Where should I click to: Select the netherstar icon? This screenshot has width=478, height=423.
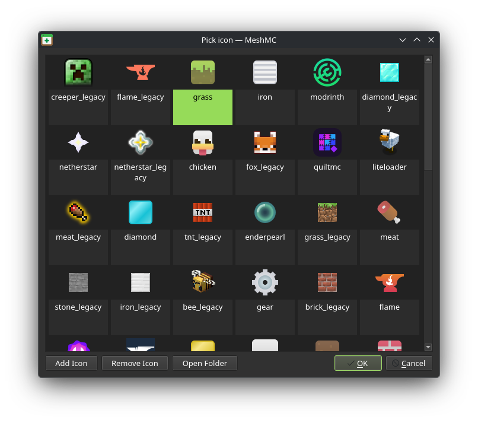78,143
